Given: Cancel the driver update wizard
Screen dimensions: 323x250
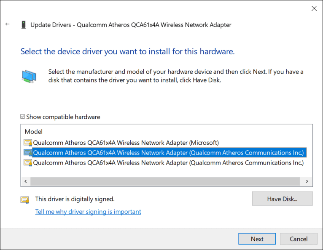Looking at the screenshot, I should 299,239.
